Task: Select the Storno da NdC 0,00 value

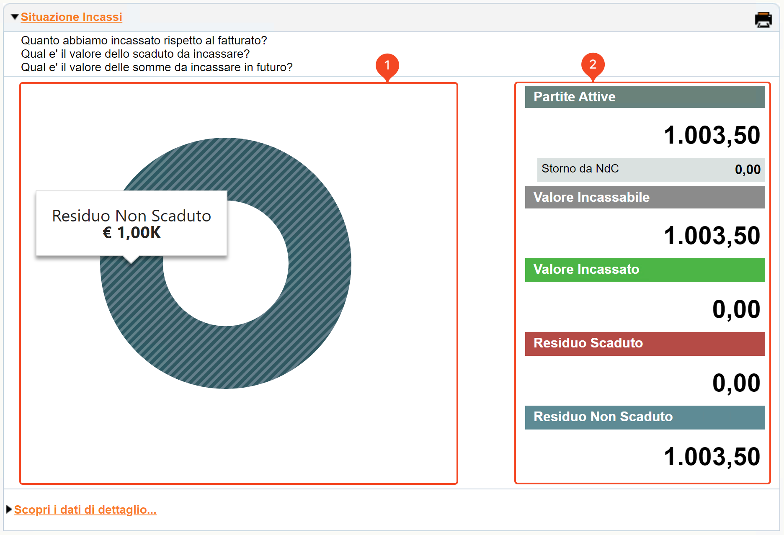Action: coord(748,170)
